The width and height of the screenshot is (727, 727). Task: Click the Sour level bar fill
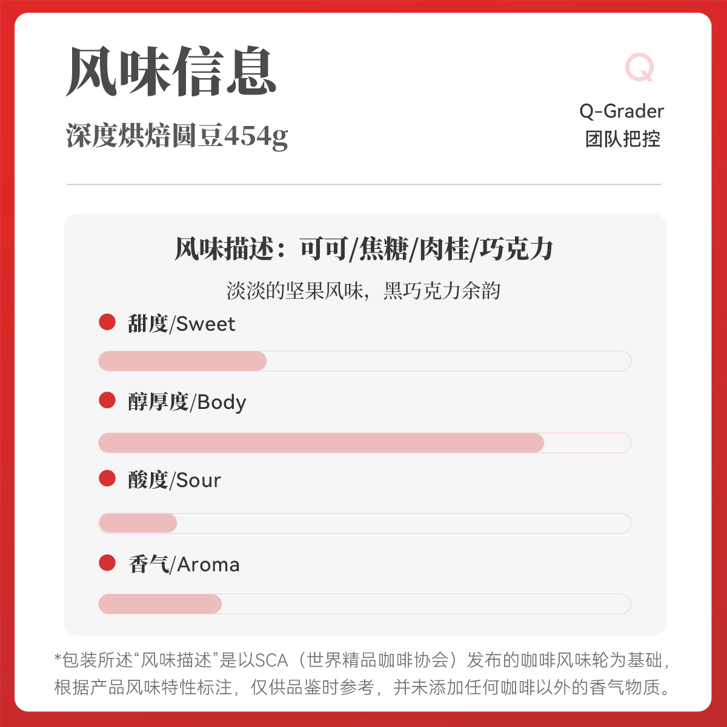pos(138,523)
